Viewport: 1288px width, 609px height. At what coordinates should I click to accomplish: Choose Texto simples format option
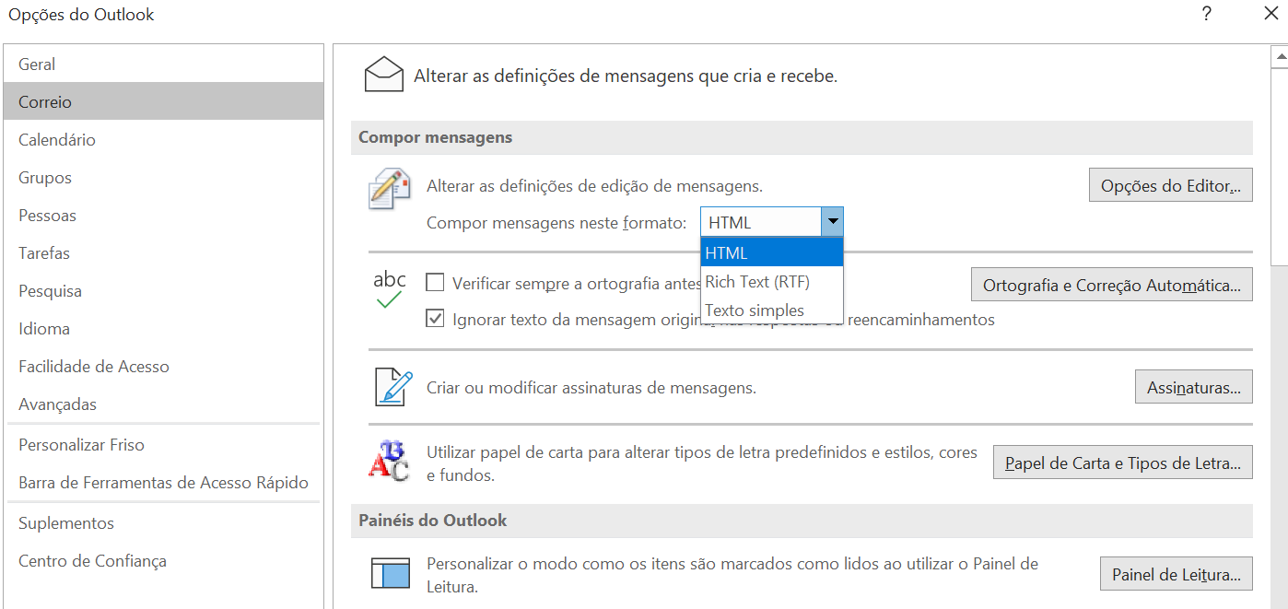(772, 310)
